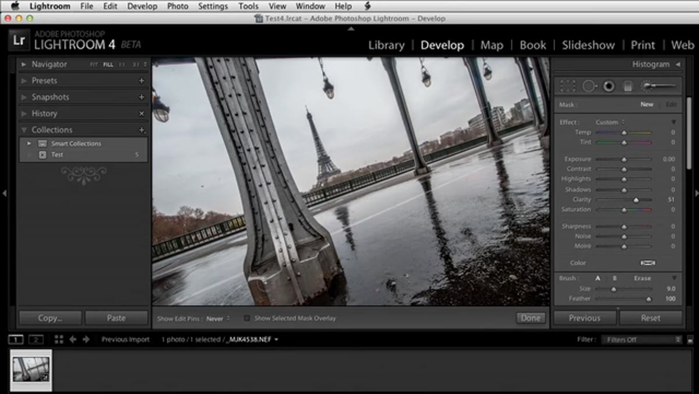The image size is (699, 394).
Task: Click the Reset button
Action: 651,318
